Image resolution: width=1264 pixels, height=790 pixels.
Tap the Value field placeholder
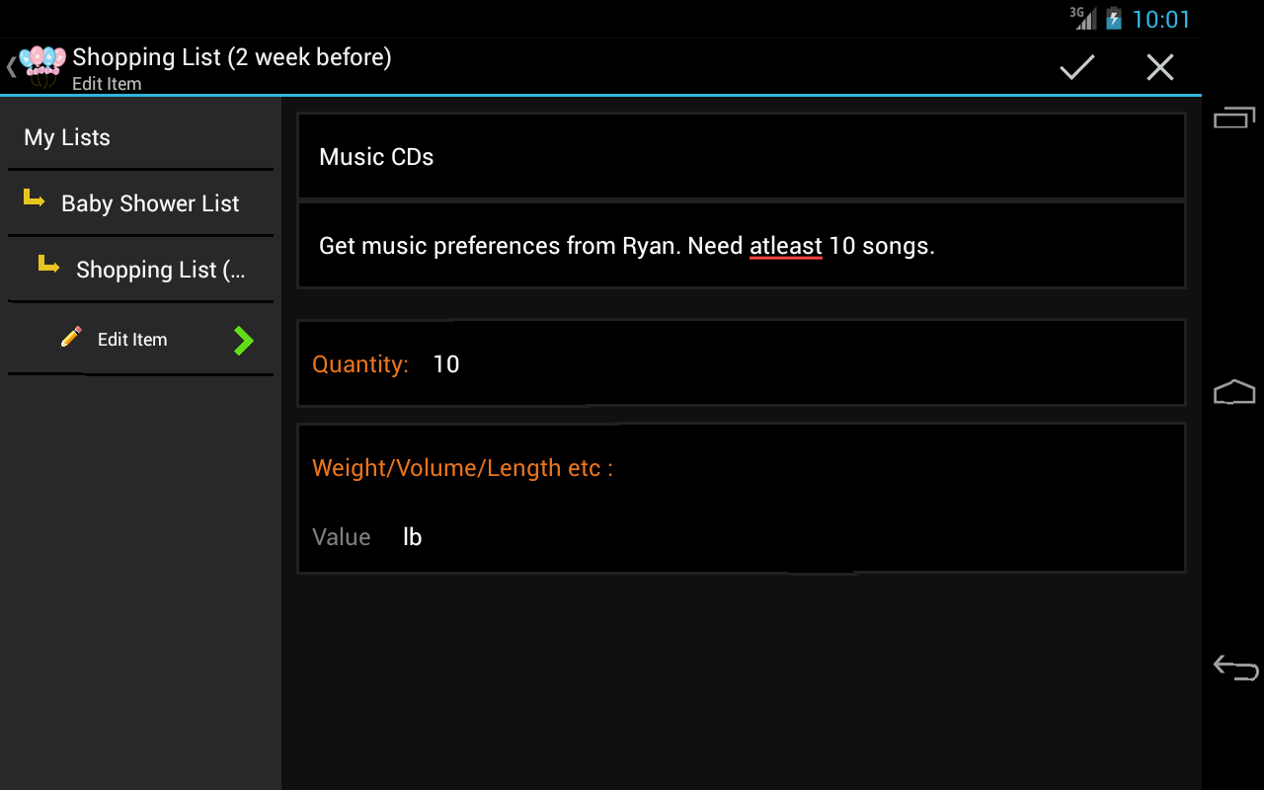342,537
